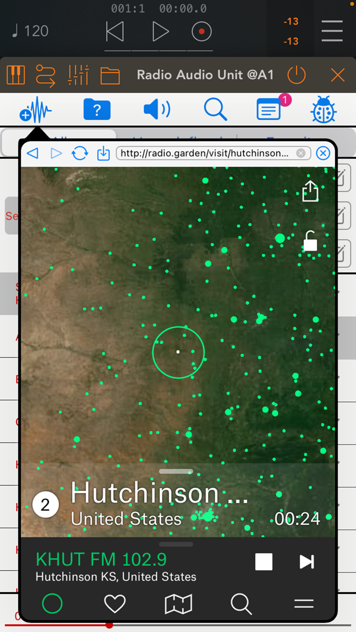Viewport: 356px width, 632px height.
Task: Open the messages icon with badge 1
Action: (270, 109)
